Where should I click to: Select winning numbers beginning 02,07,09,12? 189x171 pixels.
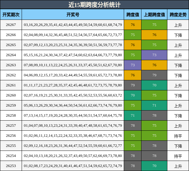point(73,45)
